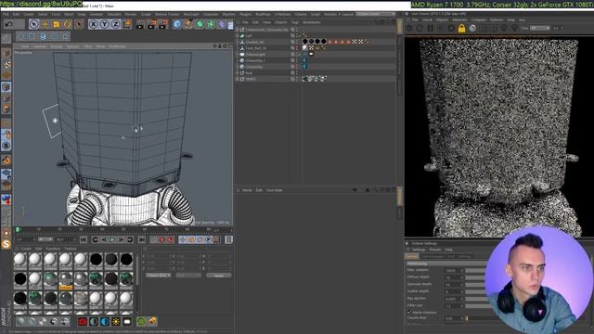Go to start of the timeline

tap(84, 239)
